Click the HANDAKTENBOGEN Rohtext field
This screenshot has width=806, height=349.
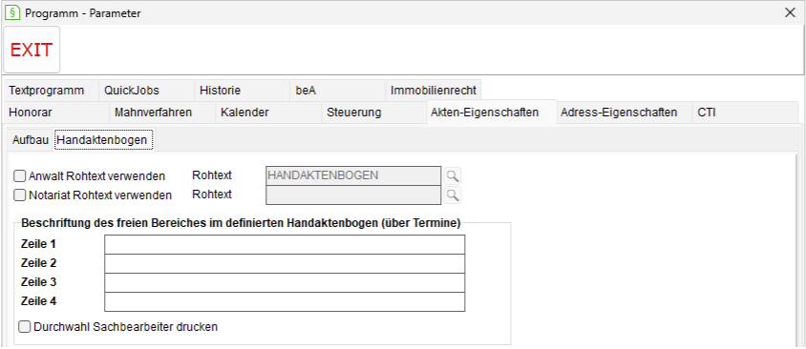coord(353,175)
